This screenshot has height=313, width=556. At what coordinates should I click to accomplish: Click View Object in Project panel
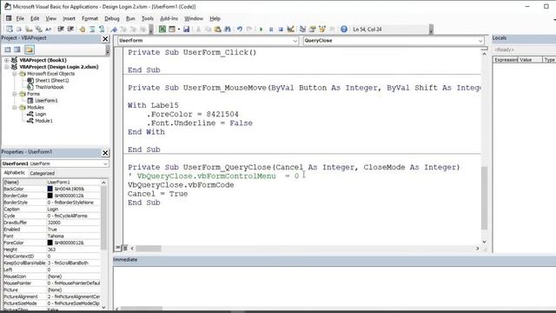click(x=17, y=50)
